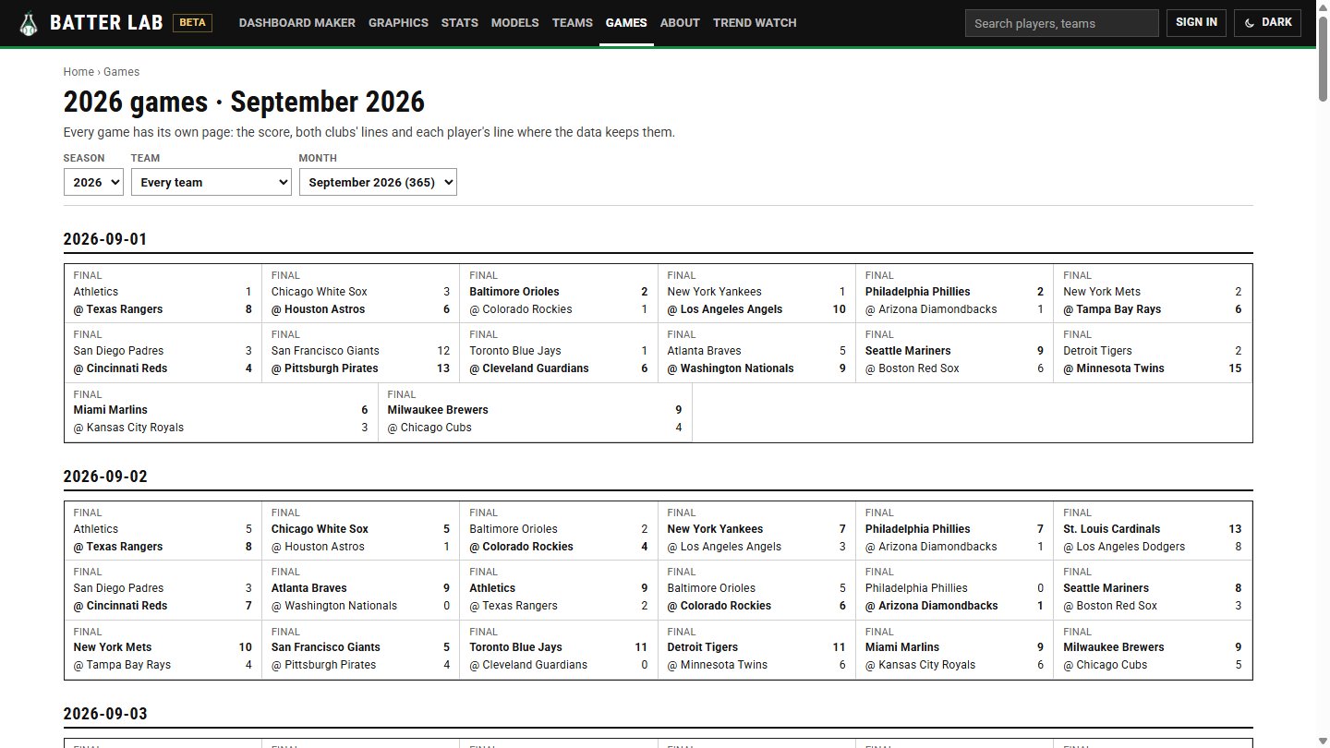Open the Month dropdown for September 2026
The image size is (1330, 748).
click(x=378, y=182)
